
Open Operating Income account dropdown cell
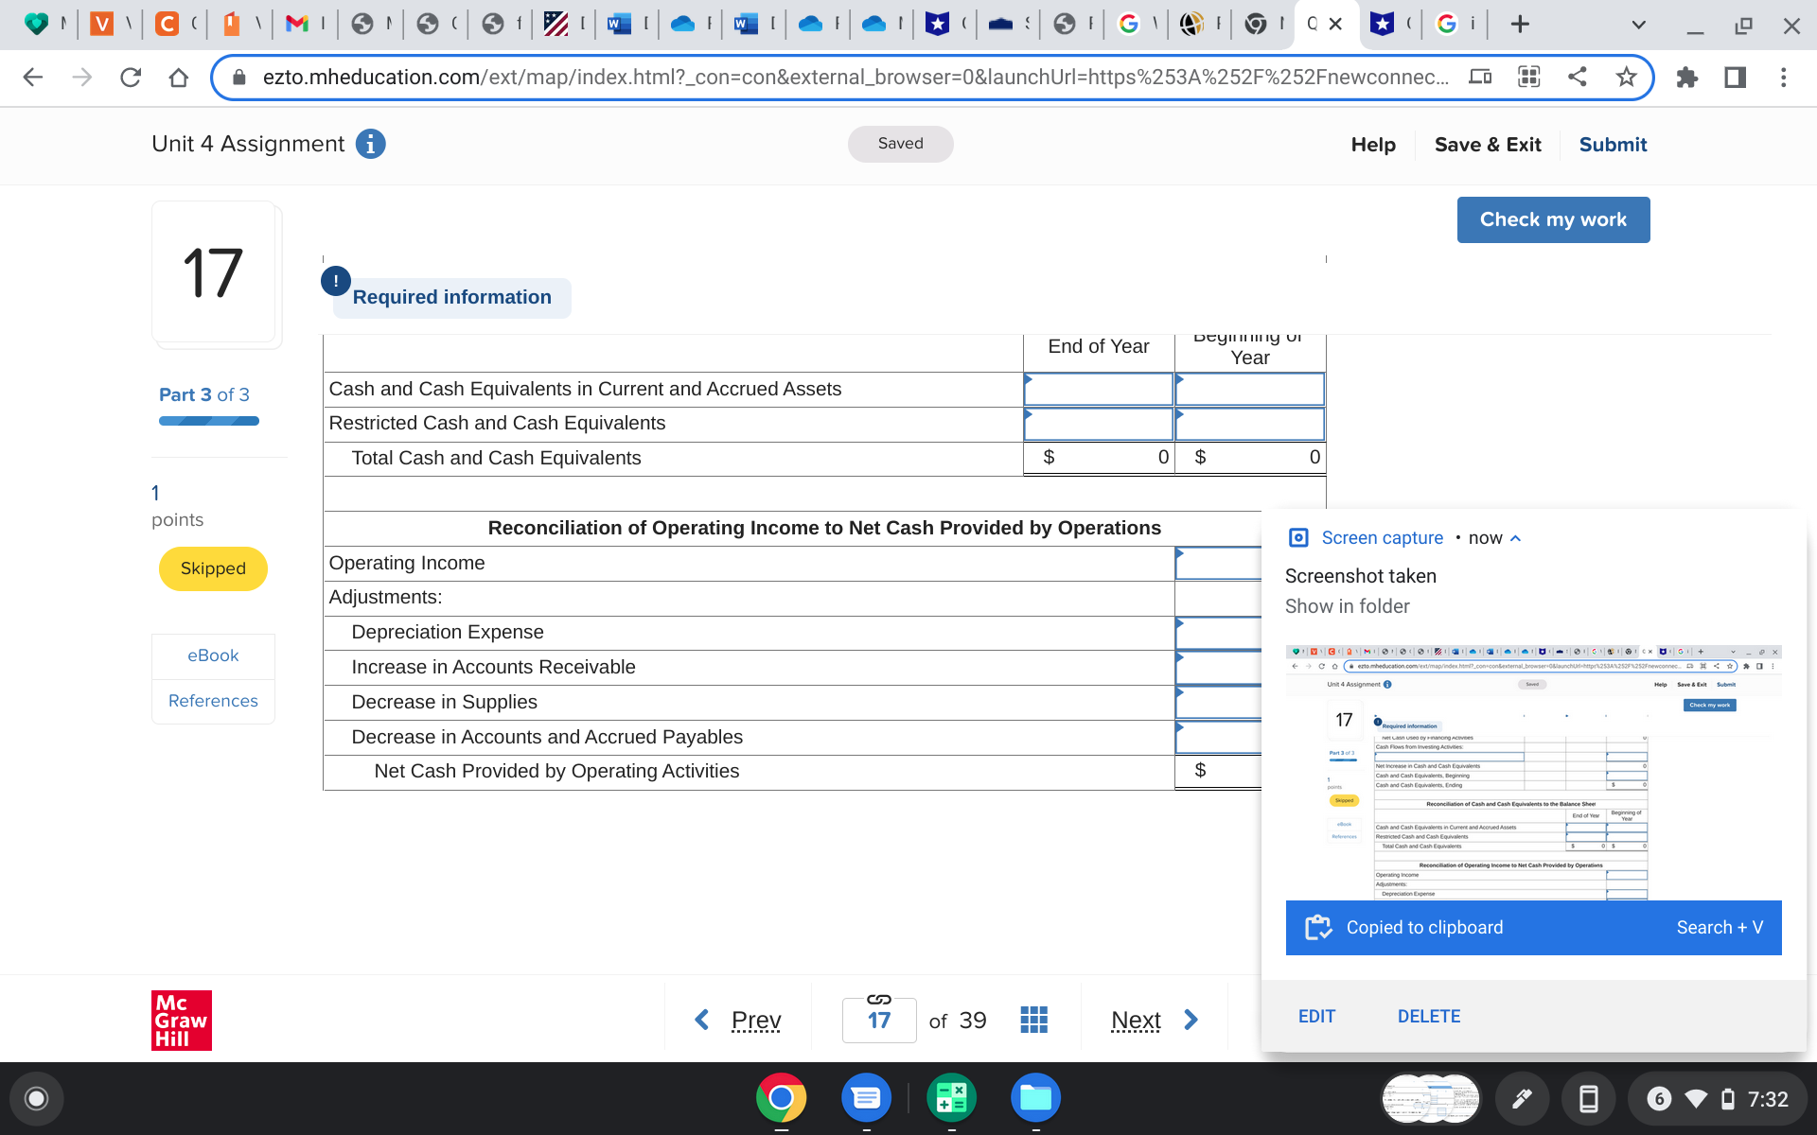1218,564
